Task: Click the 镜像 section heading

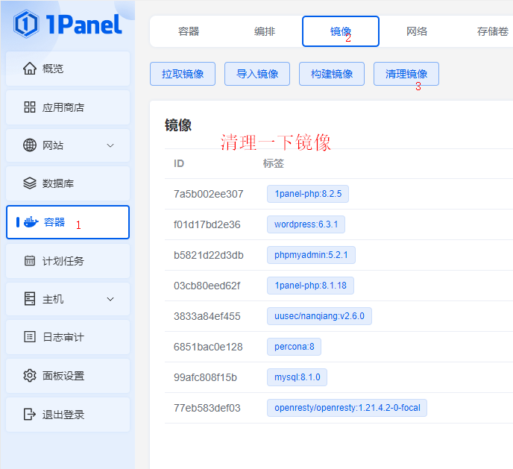Action: 178,125
